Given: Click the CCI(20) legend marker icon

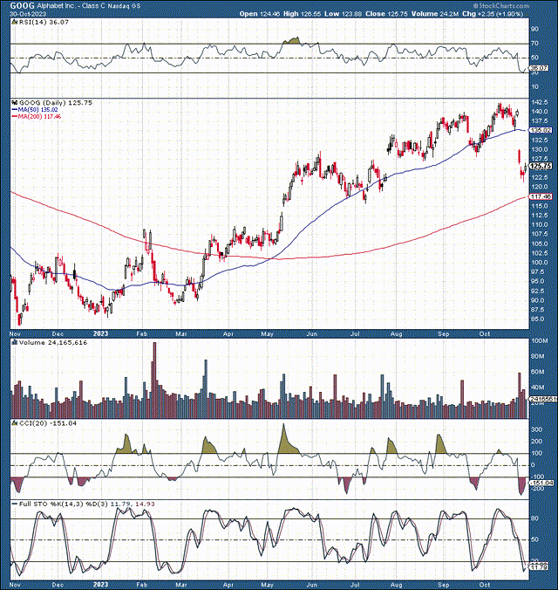Looking at the screenshot, I should [15, 423].
